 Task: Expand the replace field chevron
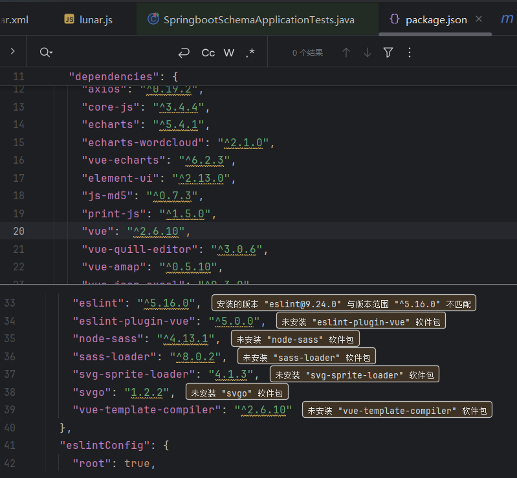(12, 52)
